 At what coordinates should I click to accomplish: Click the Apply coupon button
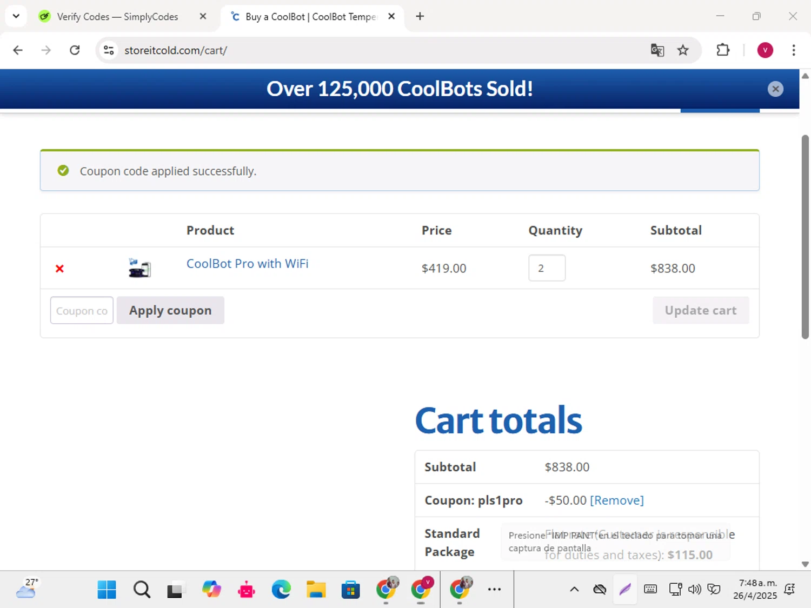pyautogui.click(x=170, y=310)
